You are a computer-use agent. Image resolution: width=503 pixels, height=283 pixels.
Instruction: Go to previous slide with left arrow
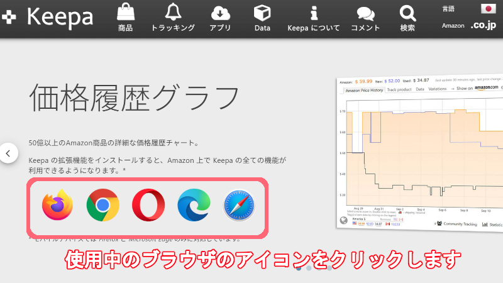point(8,153)
